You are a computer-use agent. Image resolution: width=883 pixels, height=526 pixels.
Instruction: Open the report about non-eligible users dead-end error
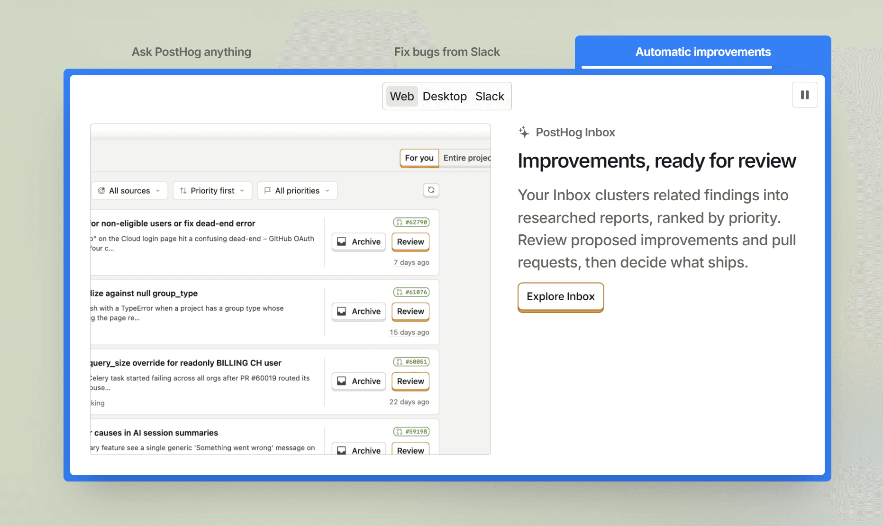(173, 223)
